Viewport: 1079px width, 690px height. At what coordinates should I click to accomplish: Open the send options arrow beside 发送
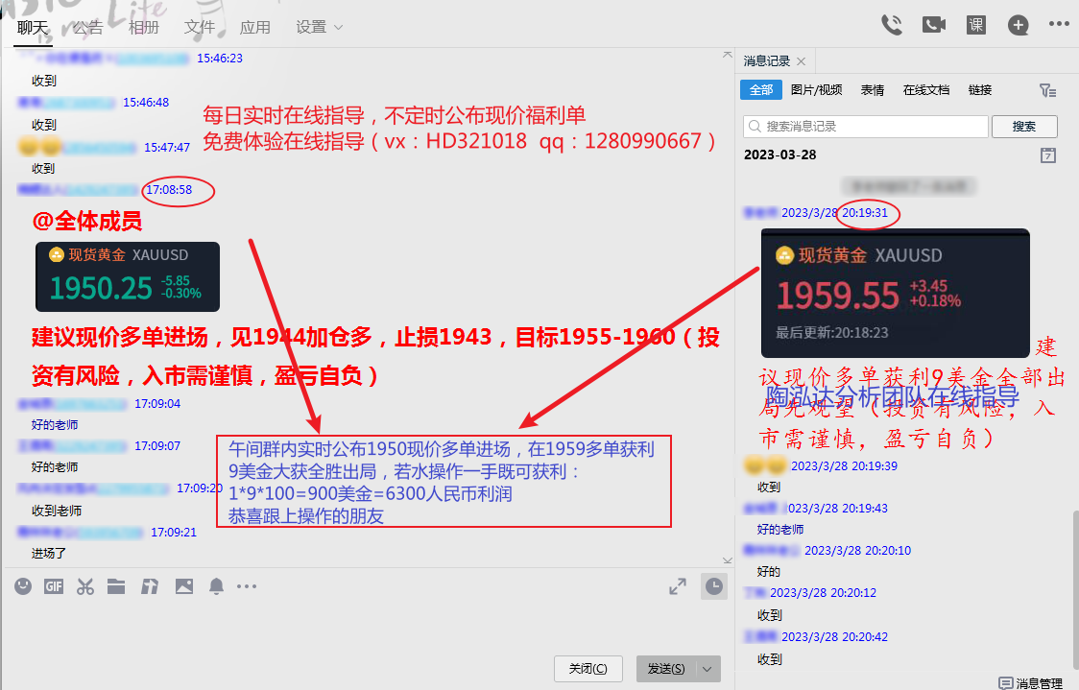708,669
